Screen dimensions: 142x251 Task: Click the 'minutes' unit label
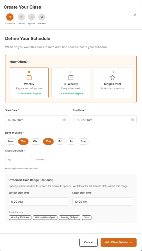click(39, 160)
